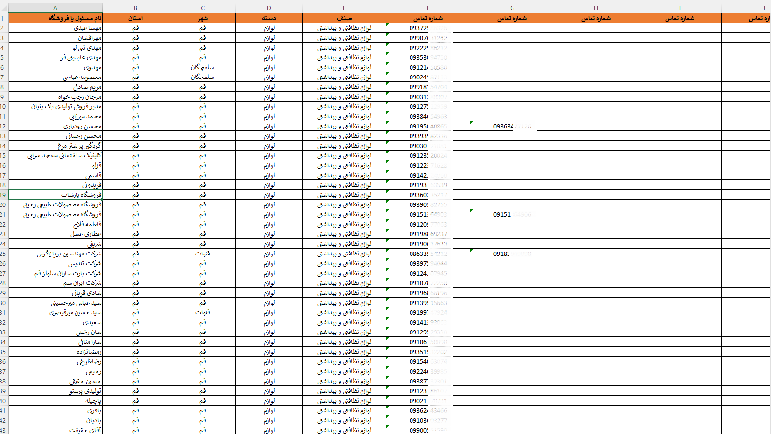
Task: Click the 'نام مسئول یا فروشگاه' header cell
Action: coord(55,18)
